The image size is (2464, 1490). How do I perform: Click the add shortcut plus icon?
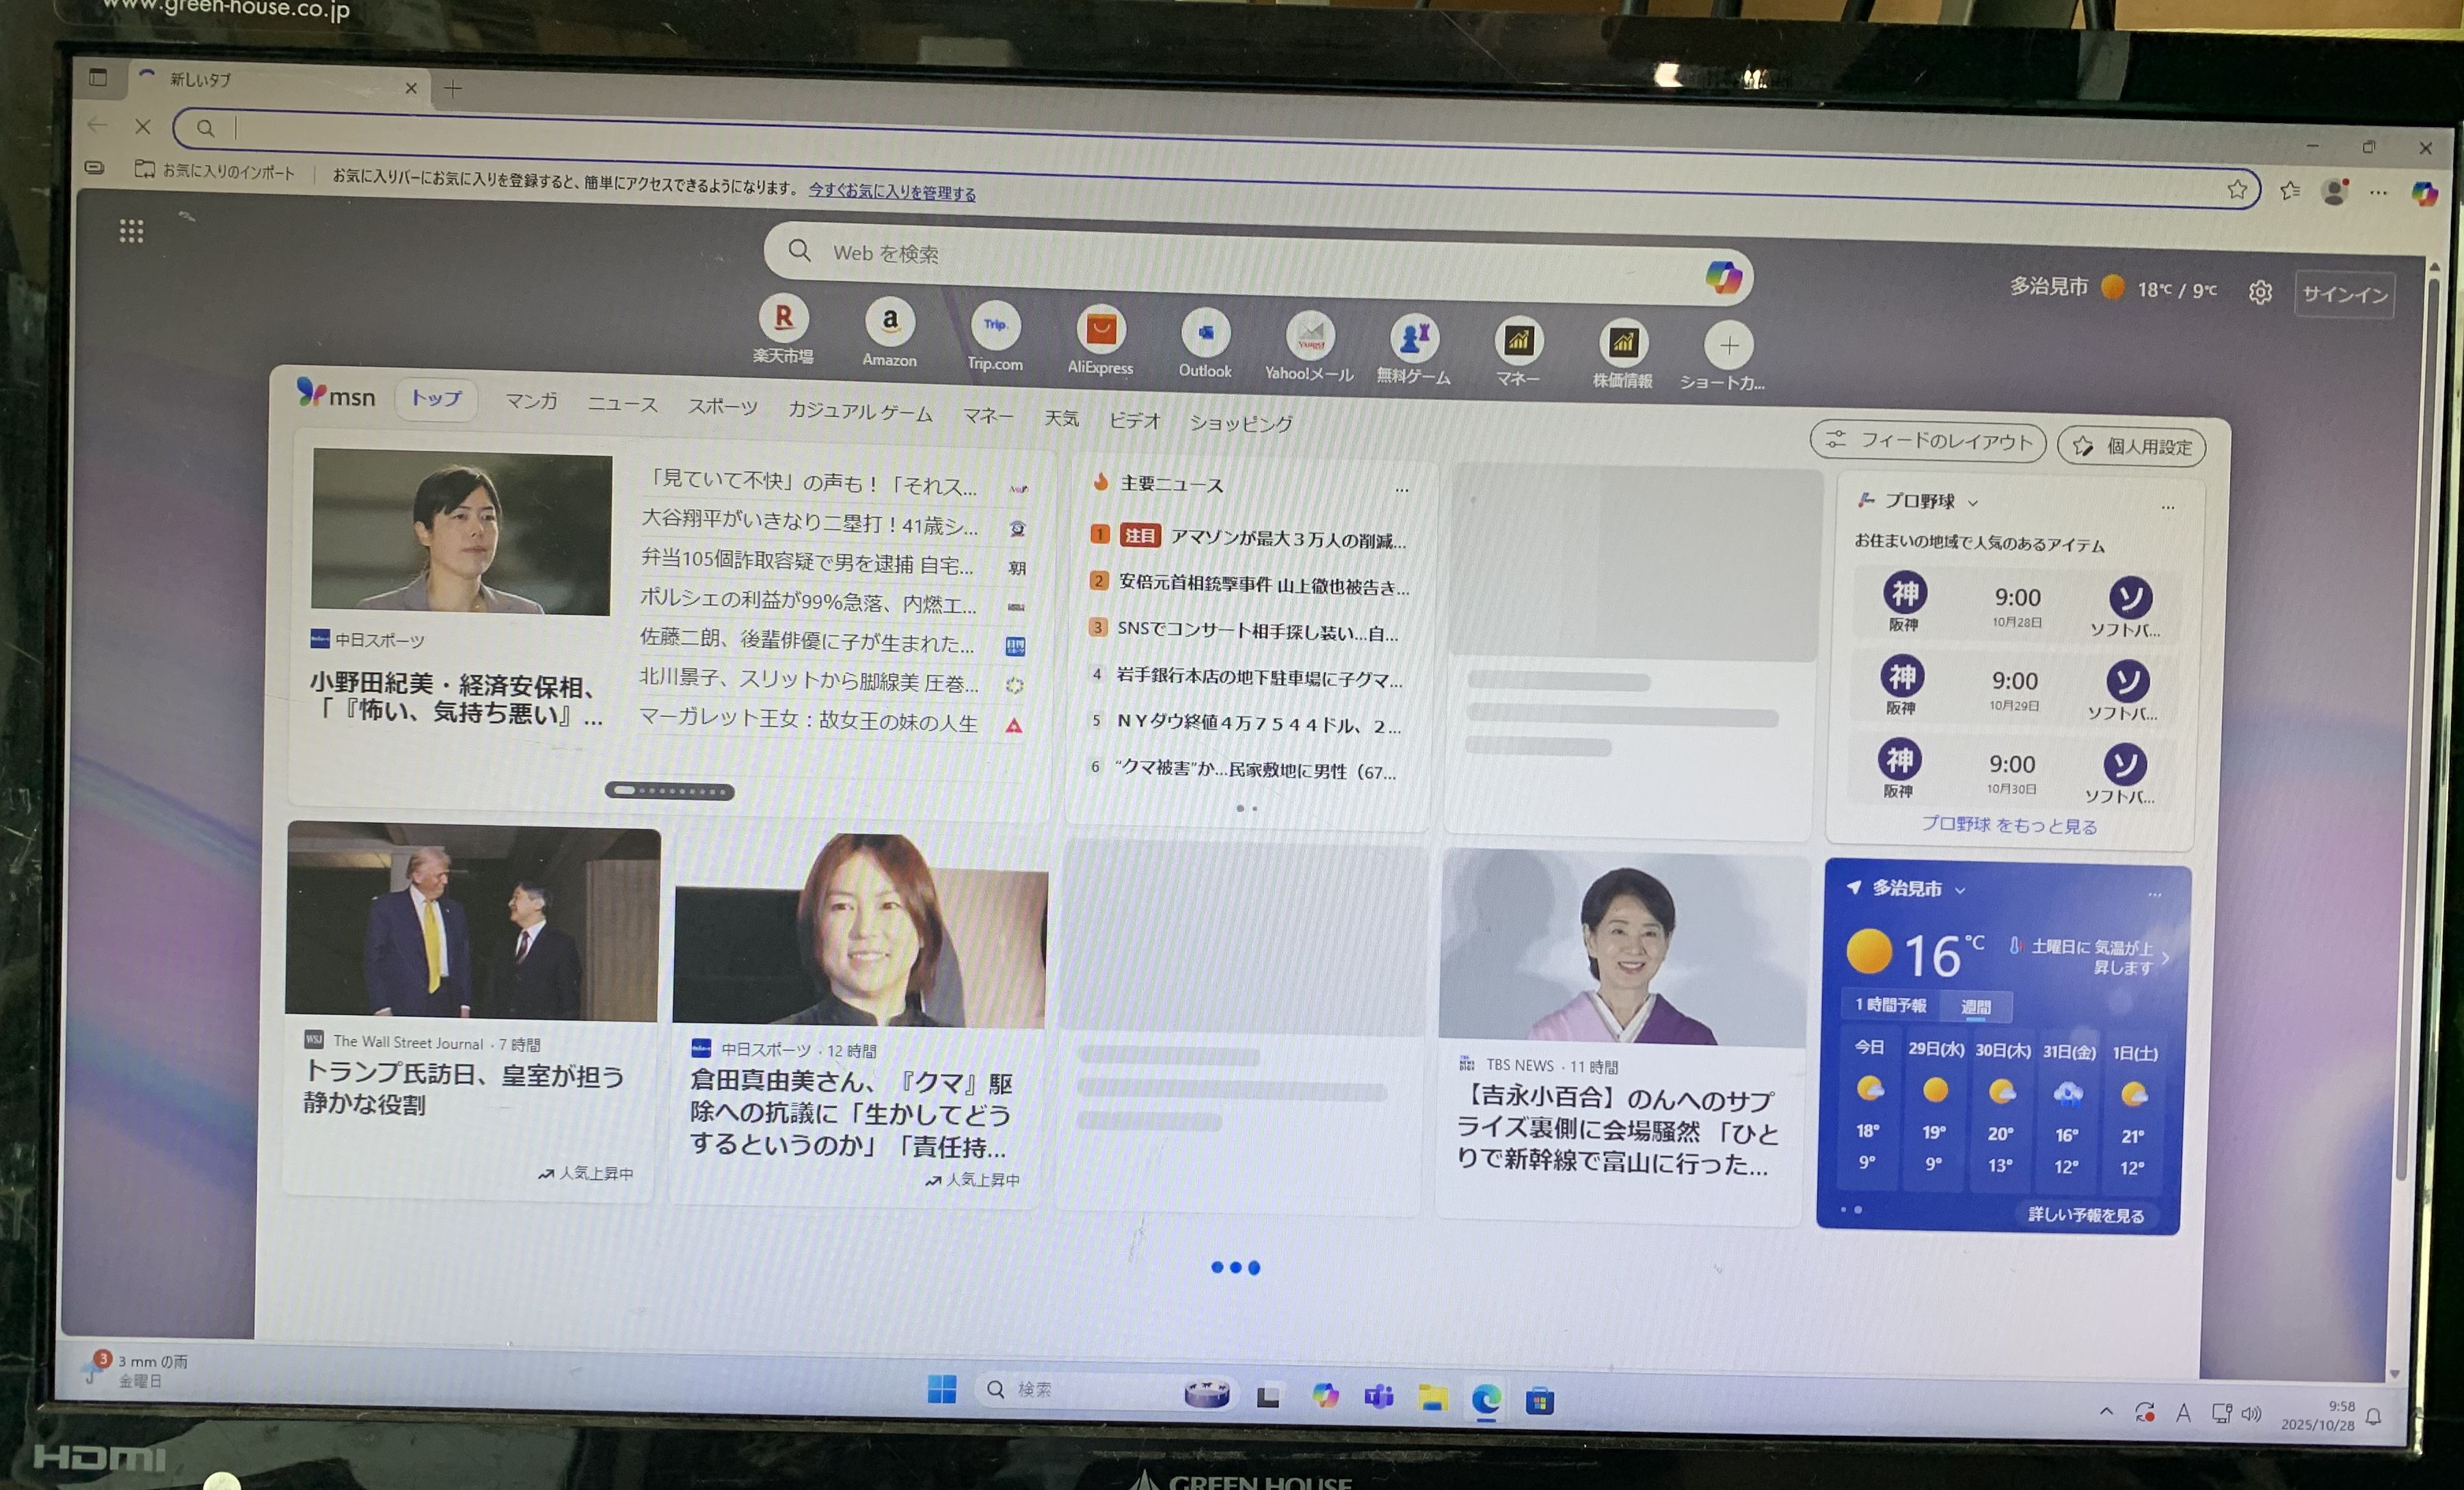1728,346
